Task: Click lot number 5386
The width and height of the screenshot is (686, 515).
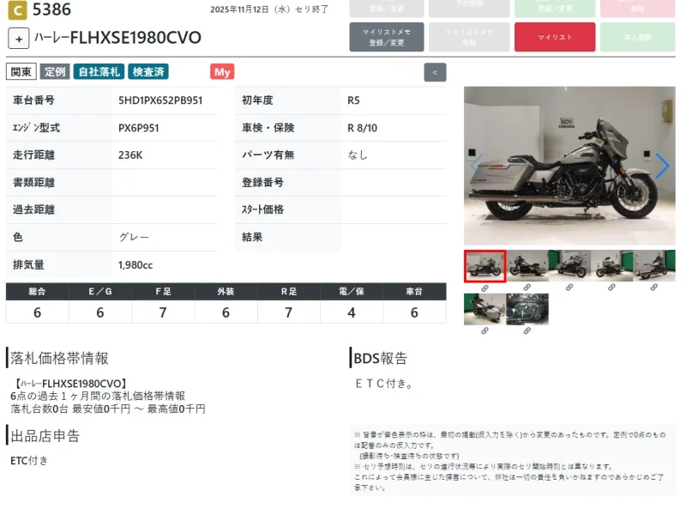Action: pyautogui.click(x=51, y=9)
